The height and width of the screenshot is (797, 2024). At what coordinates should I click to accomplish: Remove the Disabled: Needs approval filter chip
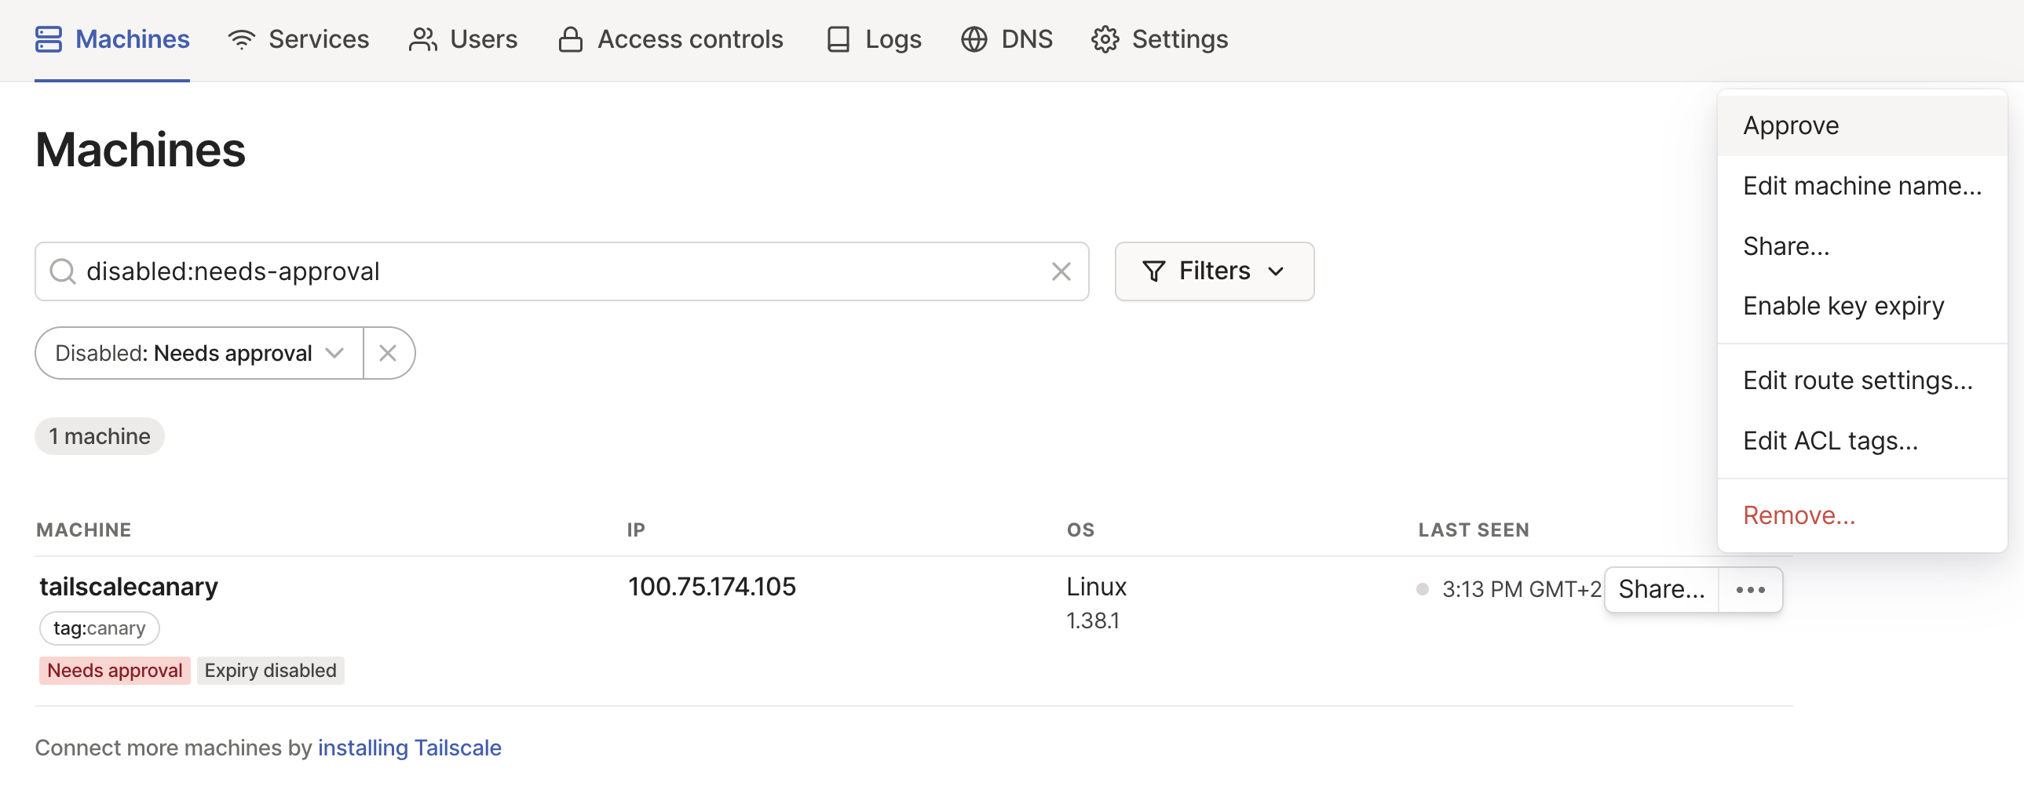[388, 353]
